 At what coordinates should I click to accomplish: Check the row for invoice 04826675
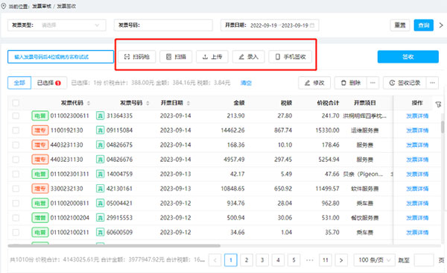pyautogui.click(x=16, y=145)
